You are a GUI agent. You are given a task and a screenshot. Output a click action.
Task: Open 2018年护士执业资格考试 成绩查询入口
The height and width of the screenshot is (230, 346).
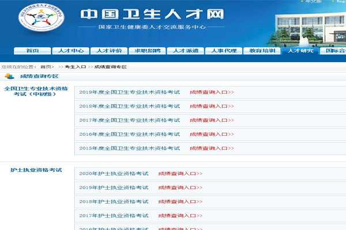point(180,202)
